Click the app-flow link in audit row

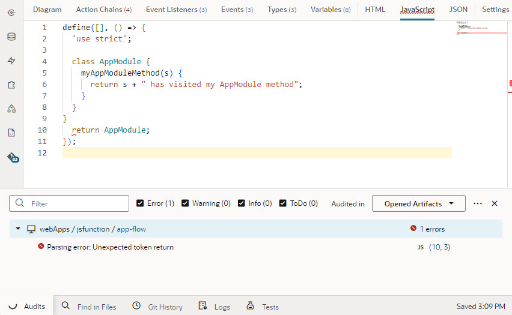pyautogui.click(x=131, y=229)
